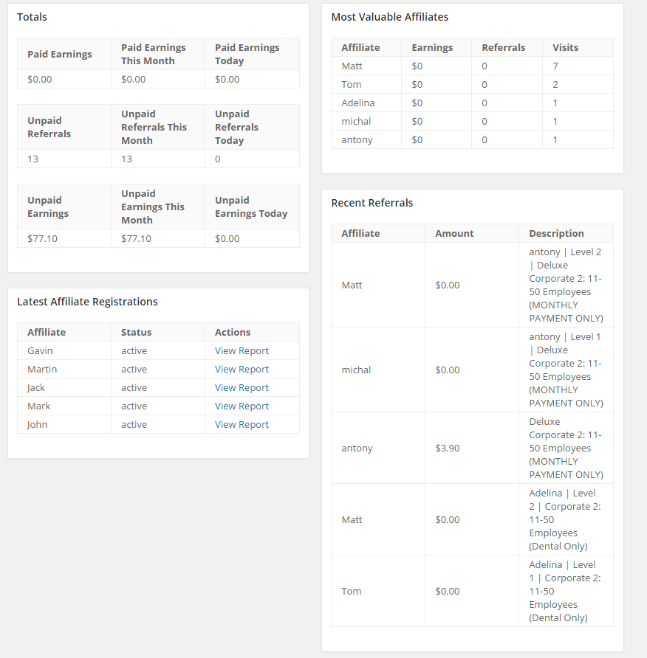Image resolution: width=647 pixels, height=658 pixels.
Task: Click the Status column header
Action: point(136,332)
